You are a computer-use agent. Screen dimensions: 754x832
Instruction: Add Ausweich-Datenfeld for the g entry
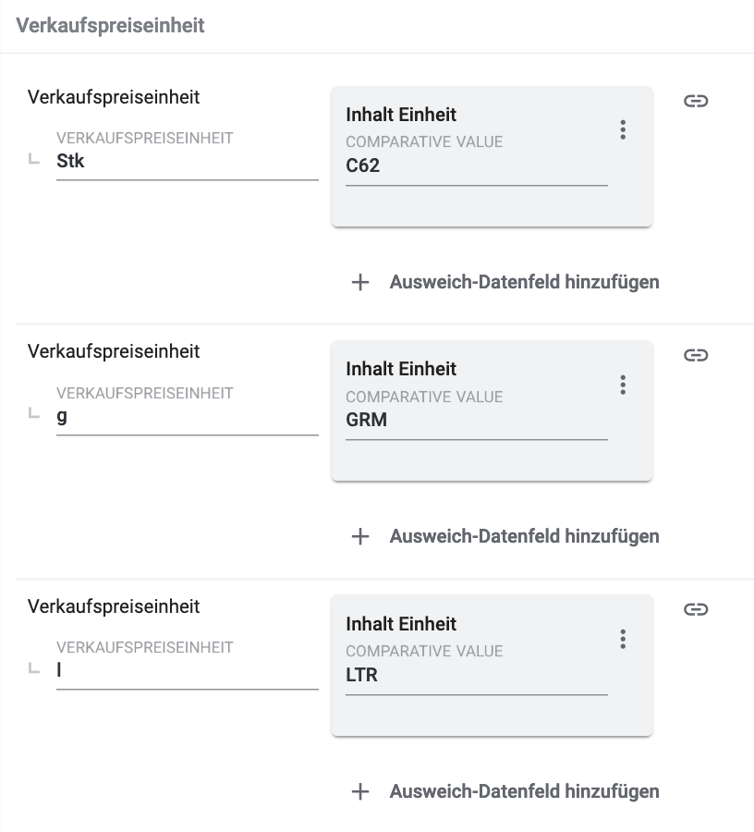click(524, 536)
